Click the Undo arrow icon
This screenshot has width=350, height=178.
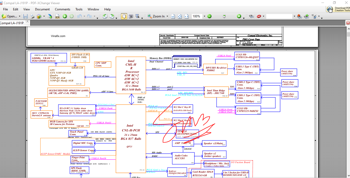click(79, 16)
